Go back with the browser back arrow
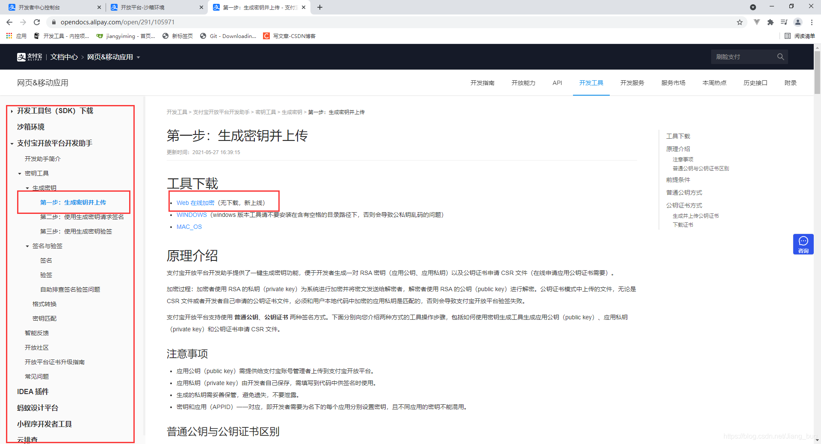The width and height of the screenshot is (821, 444). coord(9,22)
